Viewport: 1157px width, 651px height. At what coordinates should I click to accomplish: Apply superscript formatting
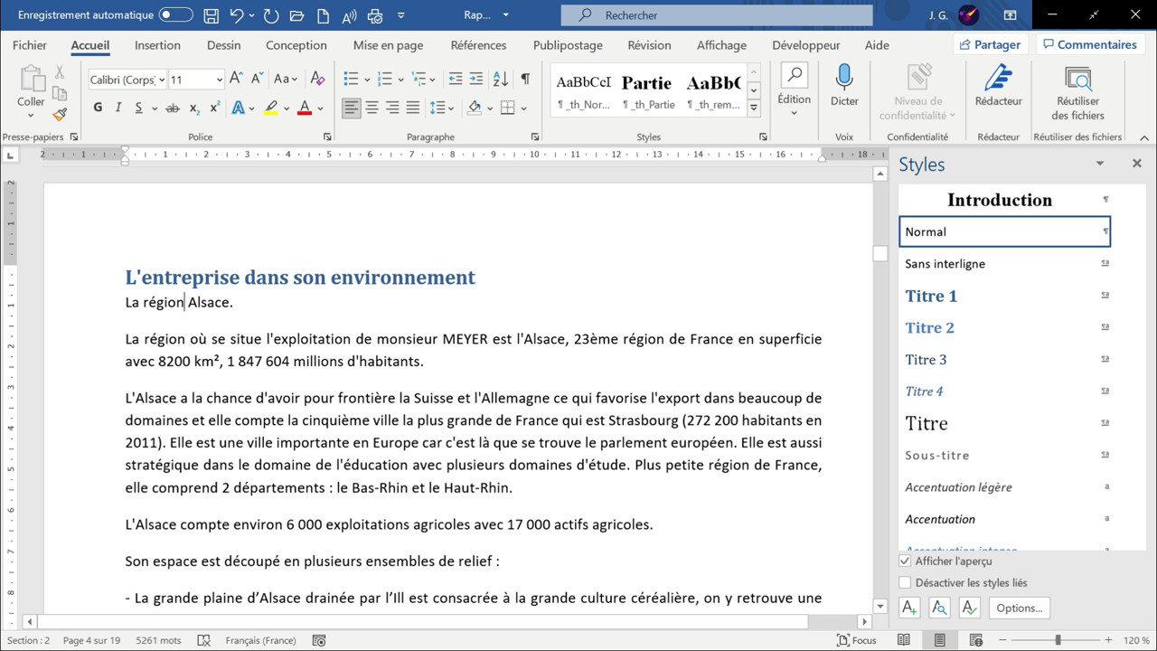(x=215, y=108)
